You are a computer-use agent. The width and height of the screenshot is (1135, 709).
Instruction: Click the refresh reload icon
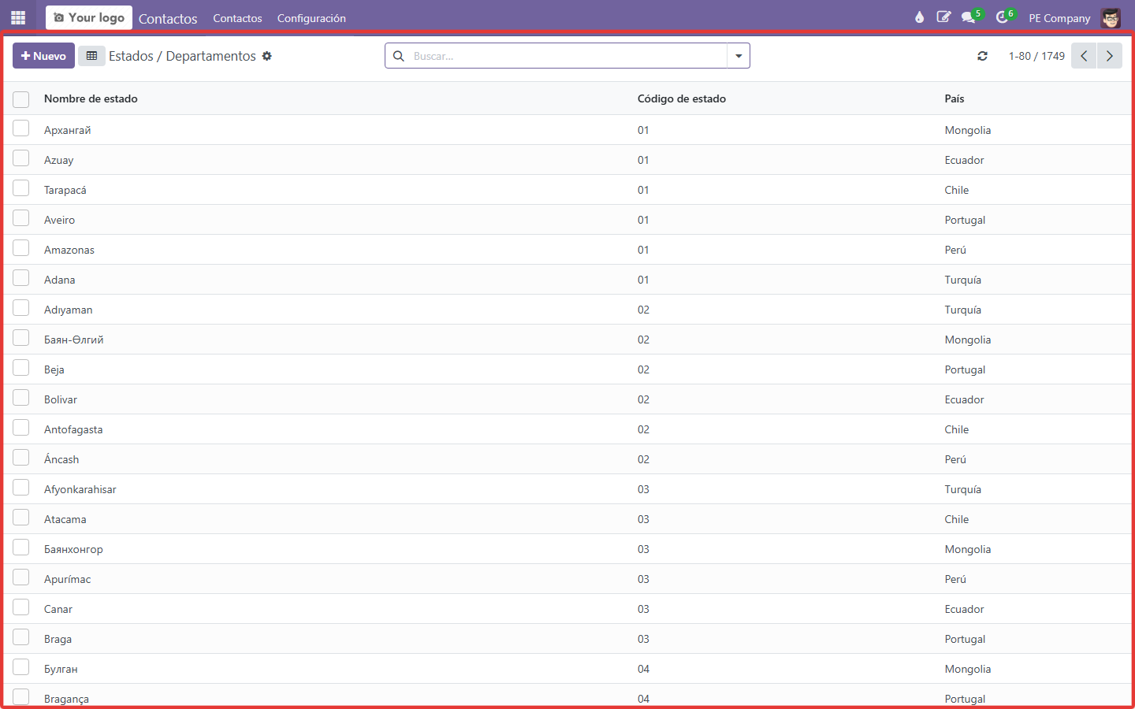click(x=982, y=56)
